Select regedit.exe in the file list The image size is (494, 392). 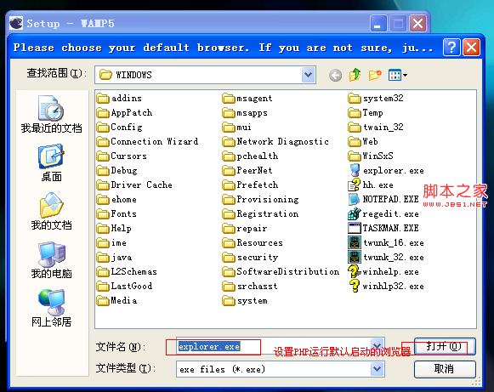[x=383, y=214]
